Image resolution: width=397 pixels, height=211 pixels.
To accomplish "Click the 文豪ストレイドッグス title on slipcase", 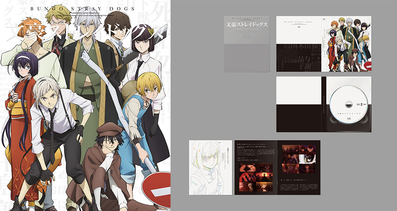I will [247, 25].
